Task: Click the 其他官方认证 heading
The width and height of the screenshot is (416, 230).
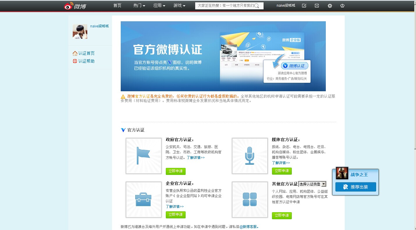Action: click(285, 184)
